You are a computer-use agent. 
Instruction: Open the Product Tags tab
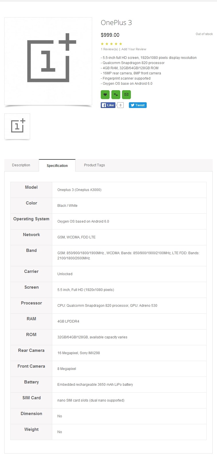coord(94,165)
